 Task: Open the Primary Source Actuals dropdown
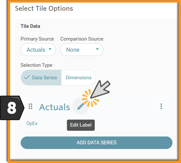tap(38, 50)
